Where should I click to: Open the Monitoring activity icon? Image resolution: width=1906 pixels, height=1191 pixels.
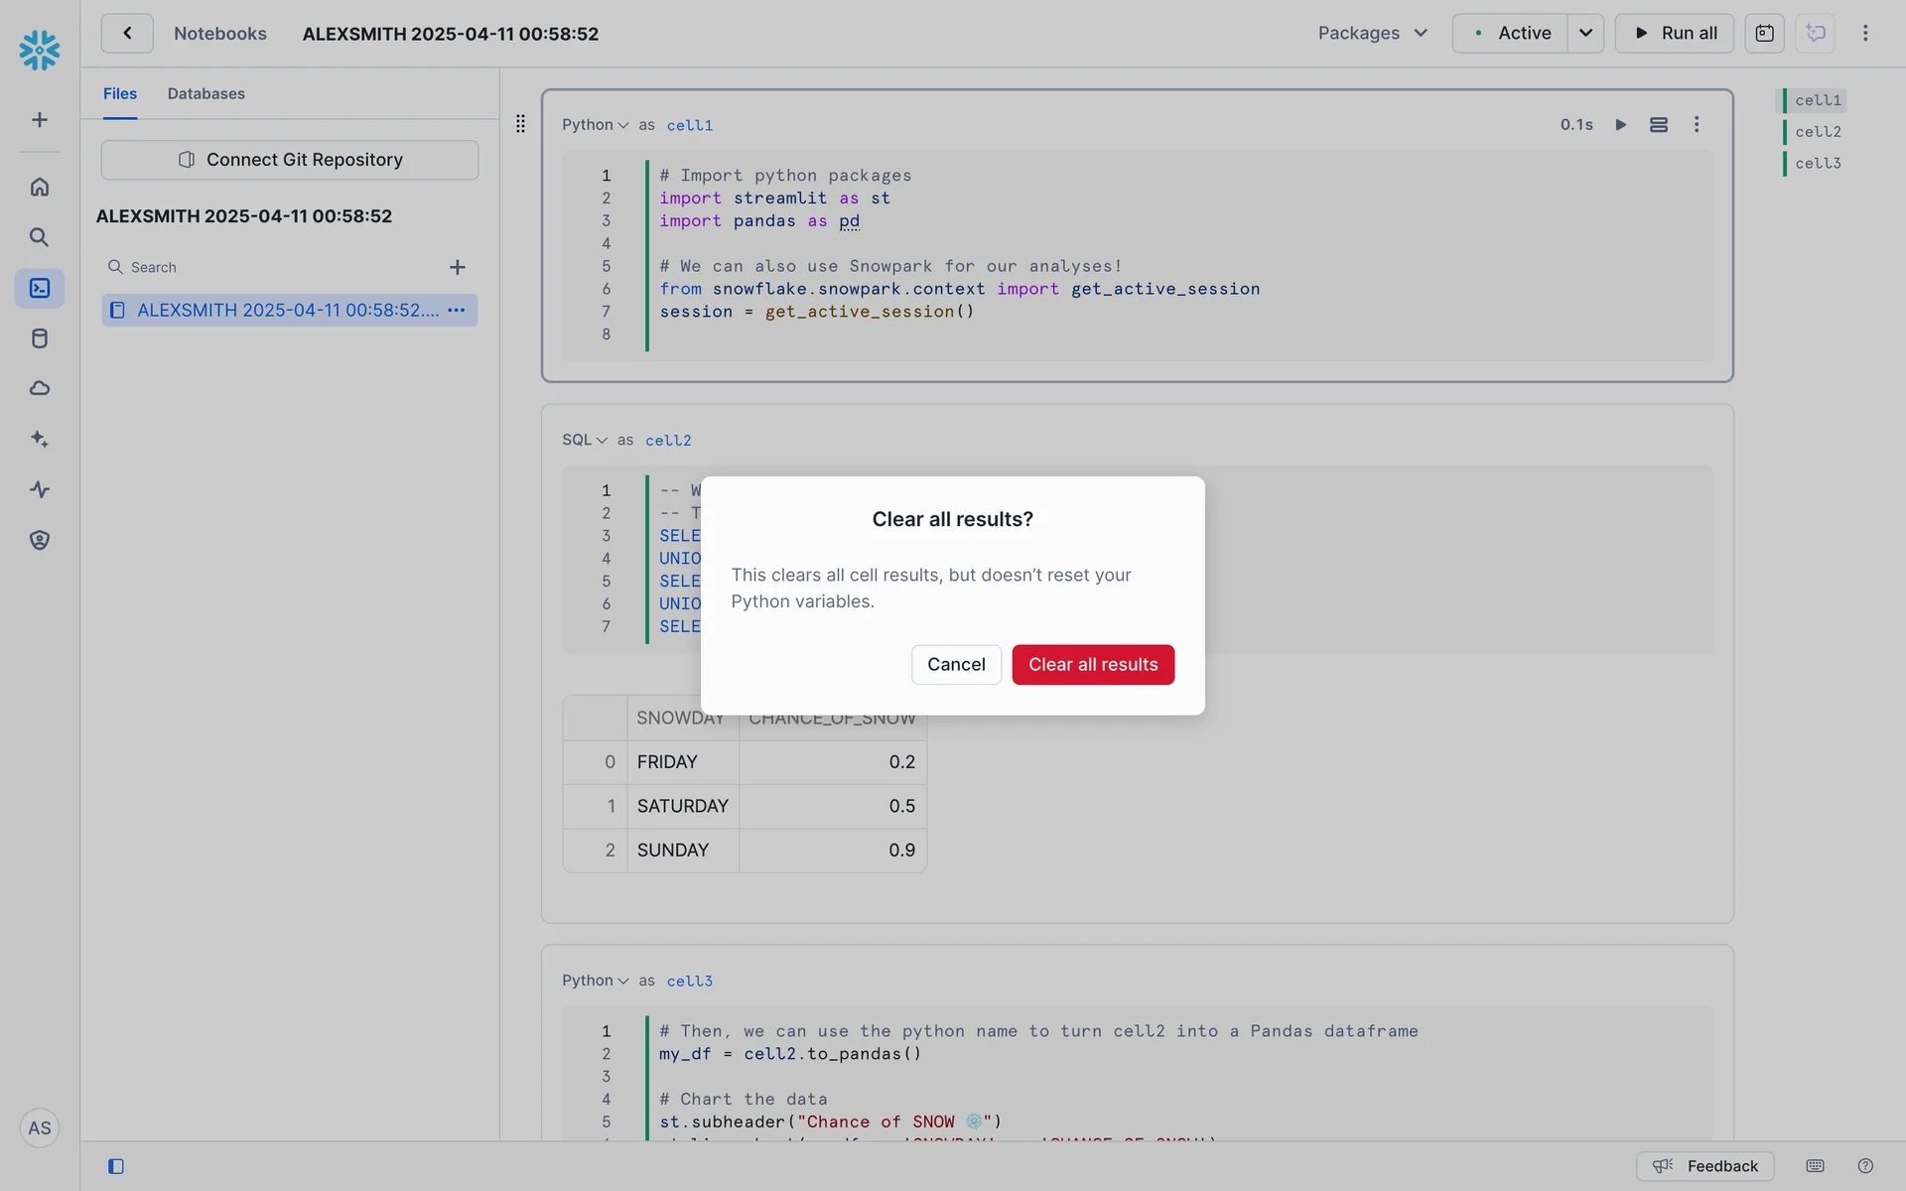pos(40,489)
